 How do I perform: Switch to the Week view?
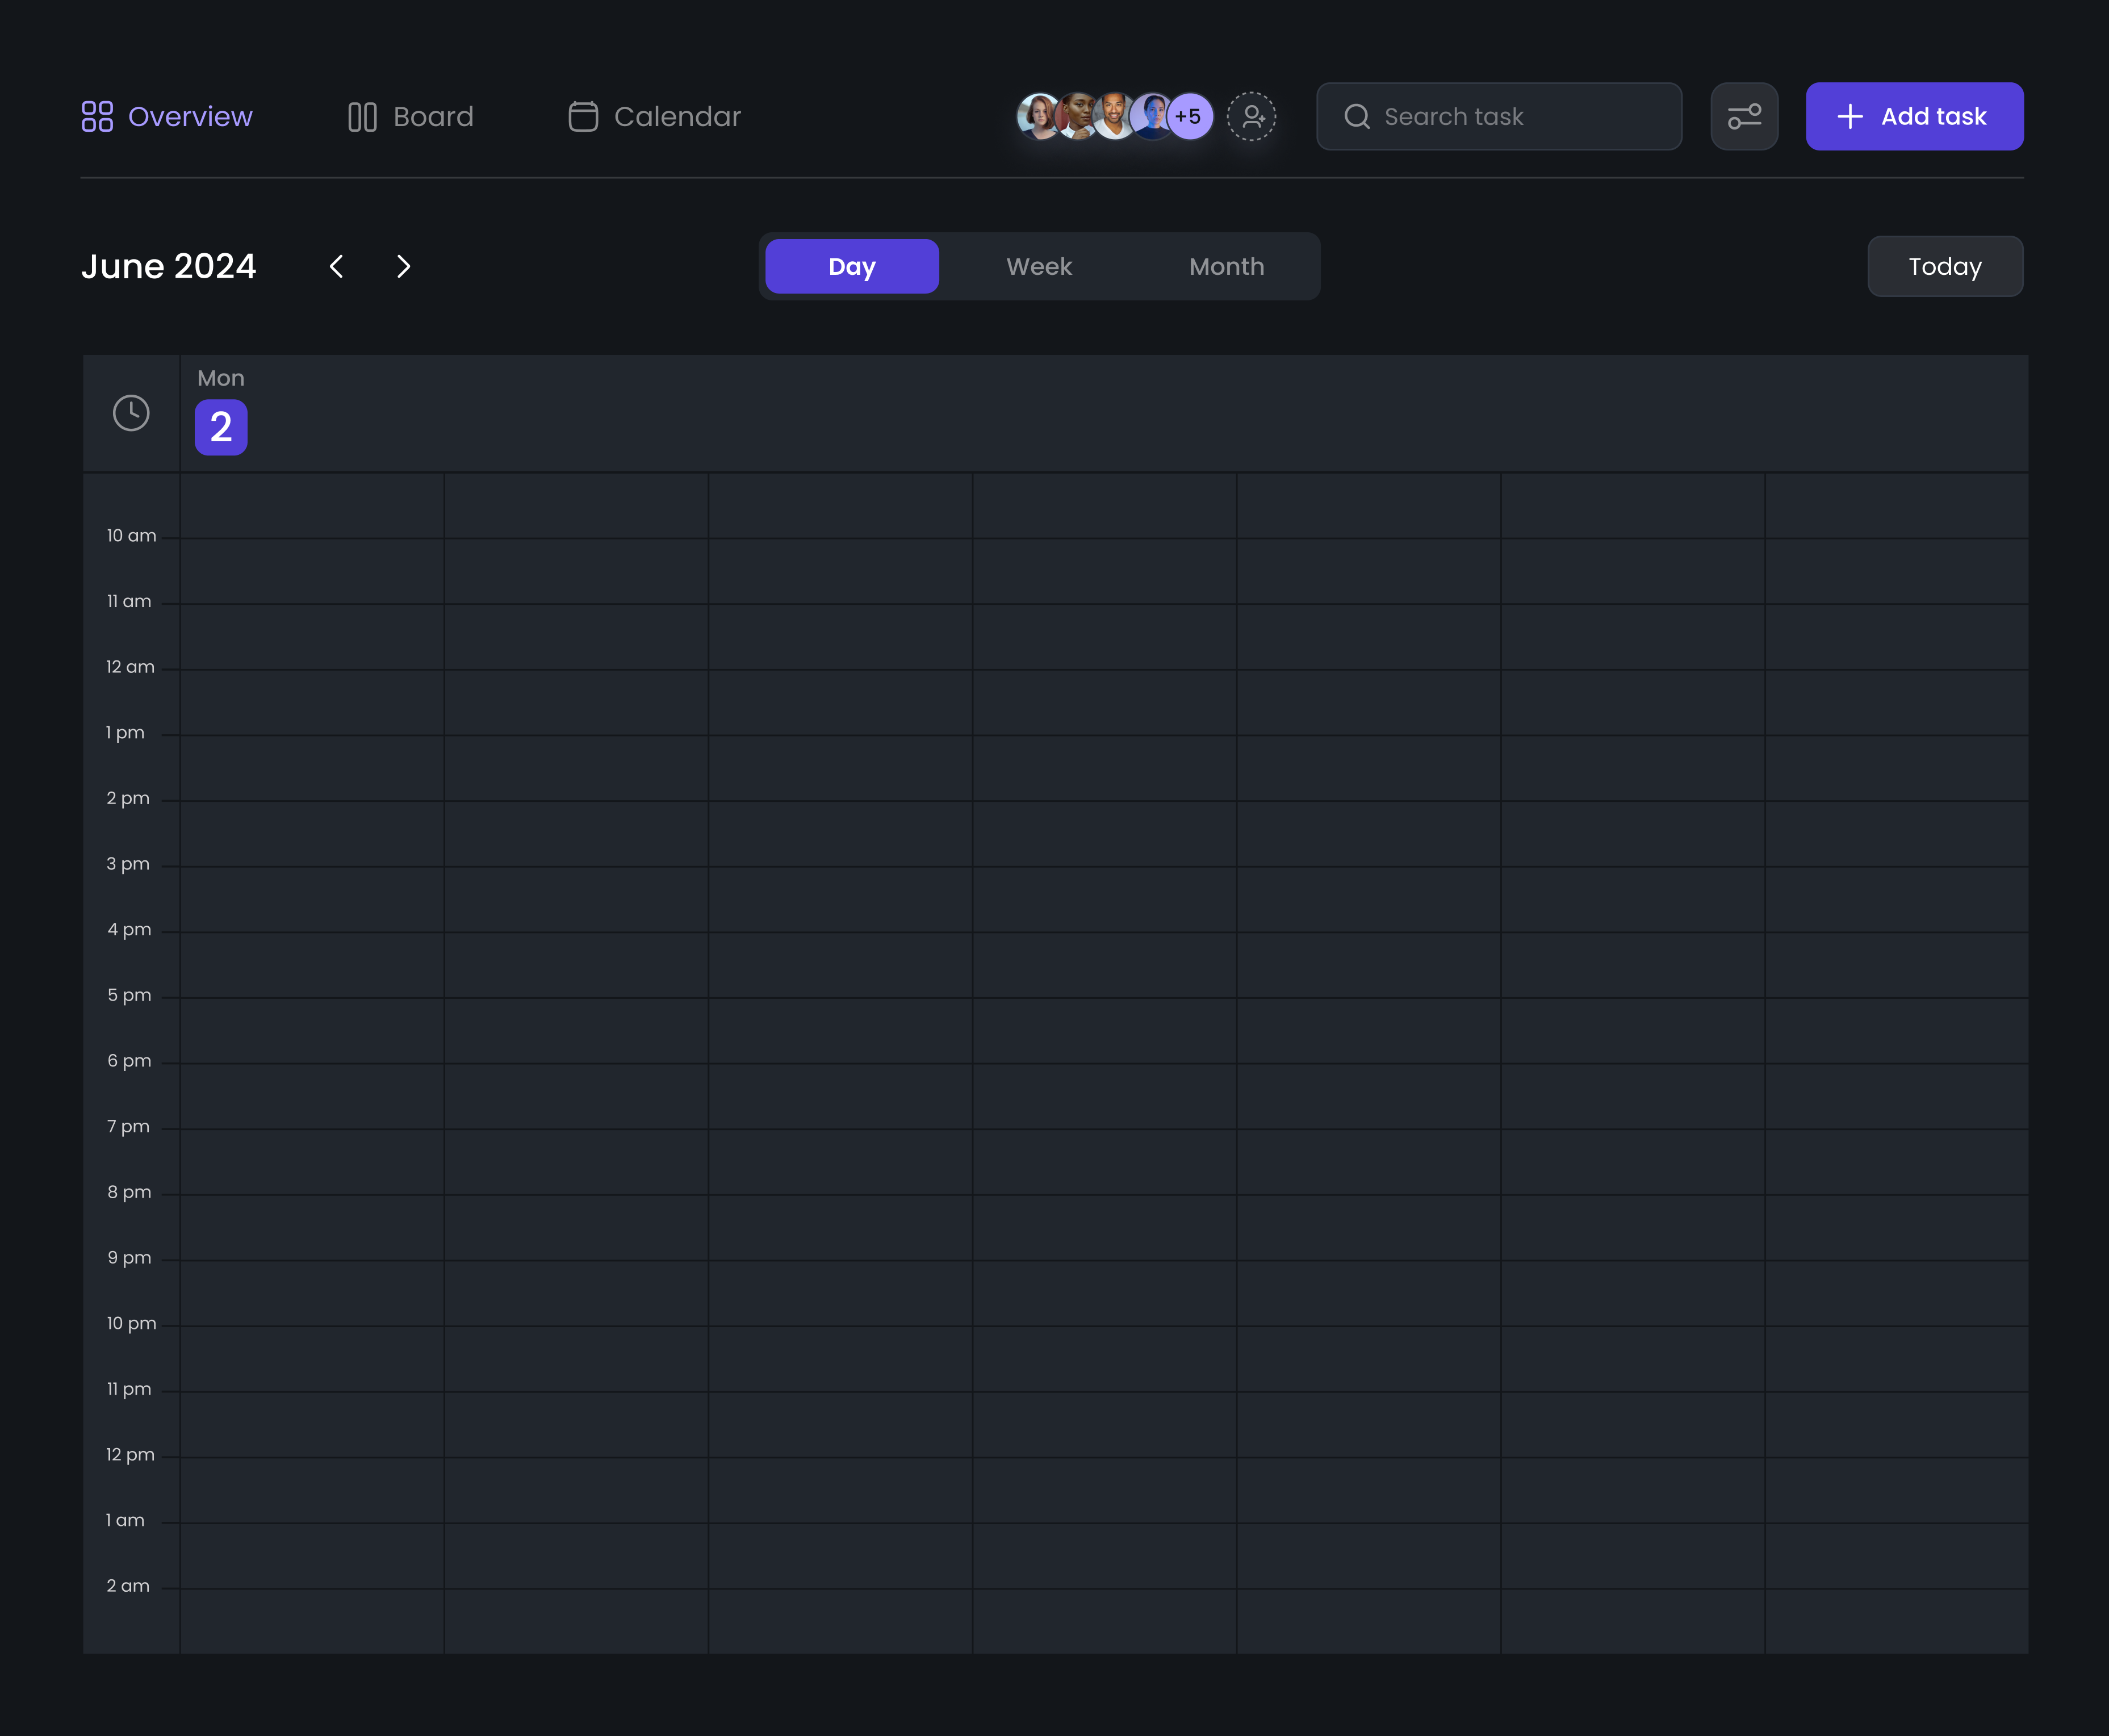tap(1039, 266)
